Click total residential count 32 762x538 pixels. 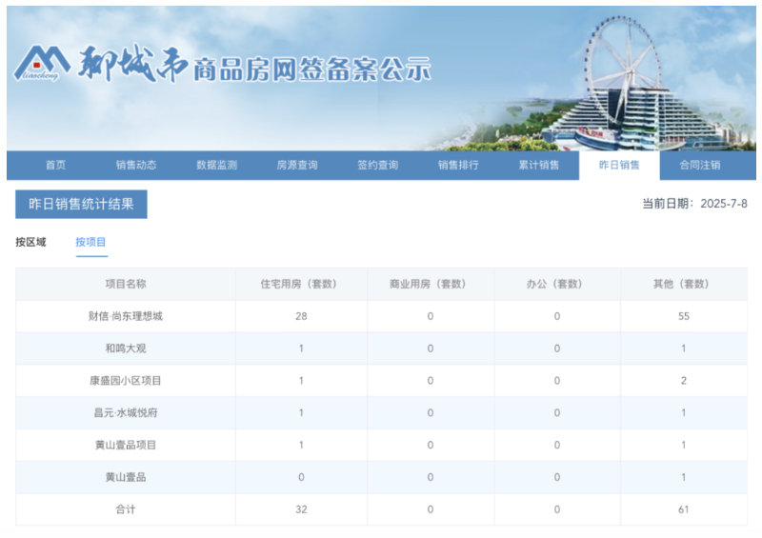301,509
